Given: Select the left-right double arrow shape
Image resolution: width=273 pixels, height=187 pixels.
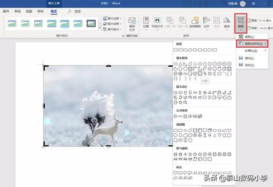Looking at the screenshot, I should 195,93.
